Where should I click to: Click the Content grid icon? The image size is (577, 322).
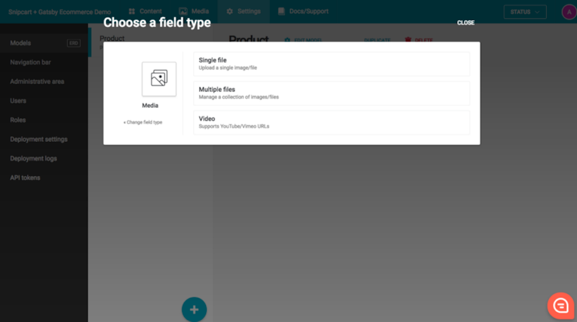click(x=132, y=12)
